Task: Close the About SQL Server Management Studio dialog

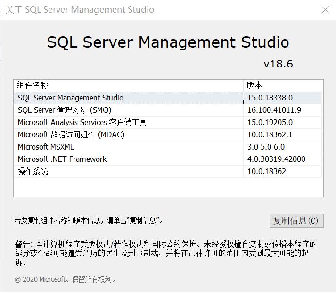Action: point(325,9)
